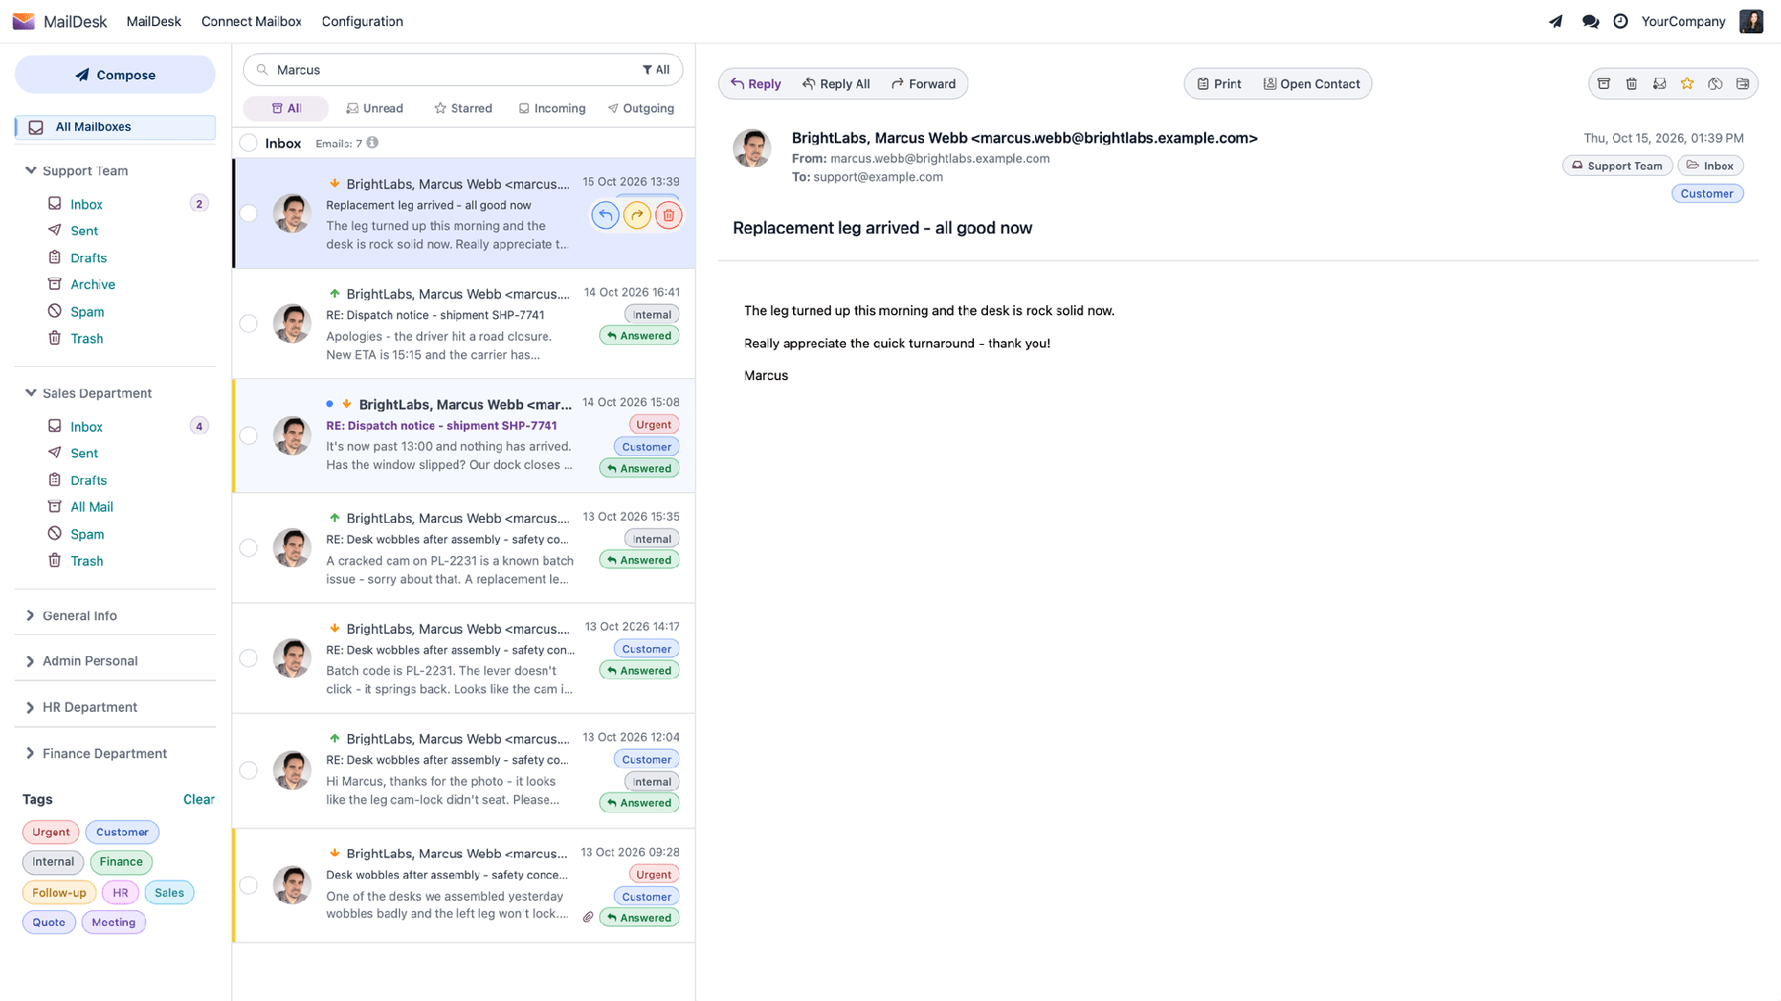This screenshot has height=1001, width=1781.
Task: Click red quick delete icon on first email row
Action: click(x=669, y=215)
